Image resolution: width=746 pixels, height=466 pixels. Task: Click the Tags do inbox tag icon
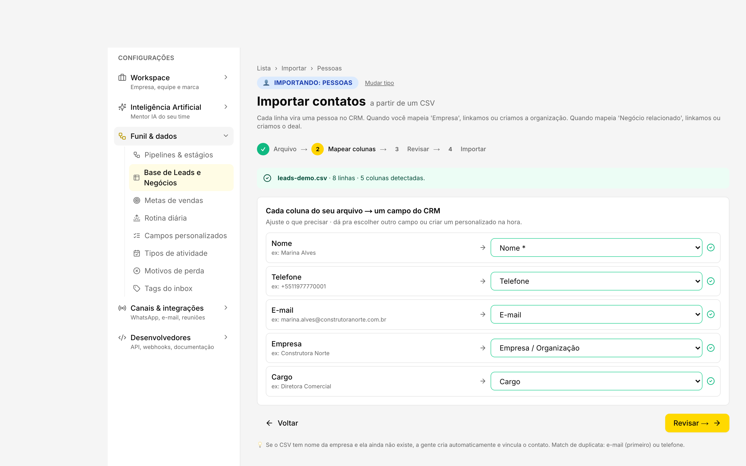(137, 288)
